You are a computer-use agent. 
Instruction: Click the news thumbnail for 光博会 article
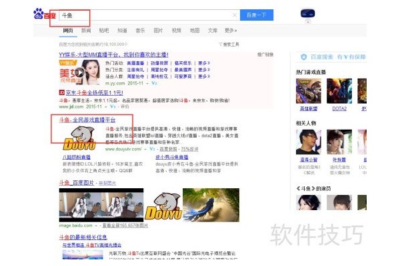click(x=83, y=255)
